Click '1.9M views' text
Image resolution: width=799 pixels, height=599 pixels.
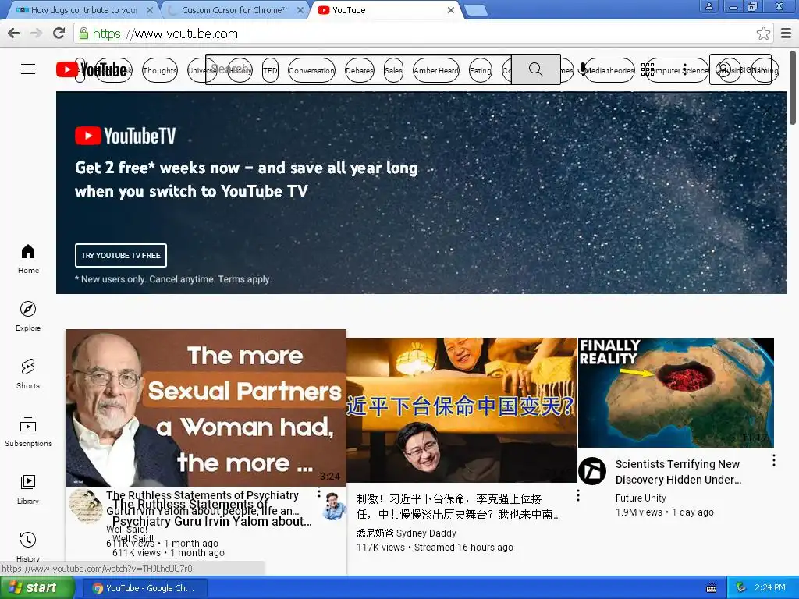(x=638, y=512)
